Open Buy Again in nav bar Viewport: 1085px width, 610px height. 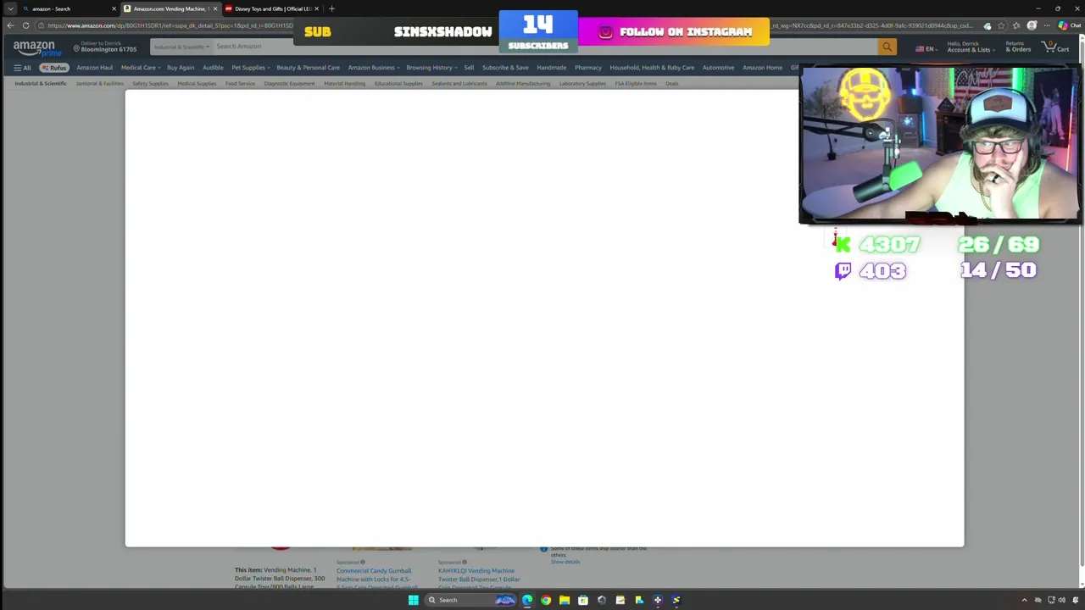point(181,68)
